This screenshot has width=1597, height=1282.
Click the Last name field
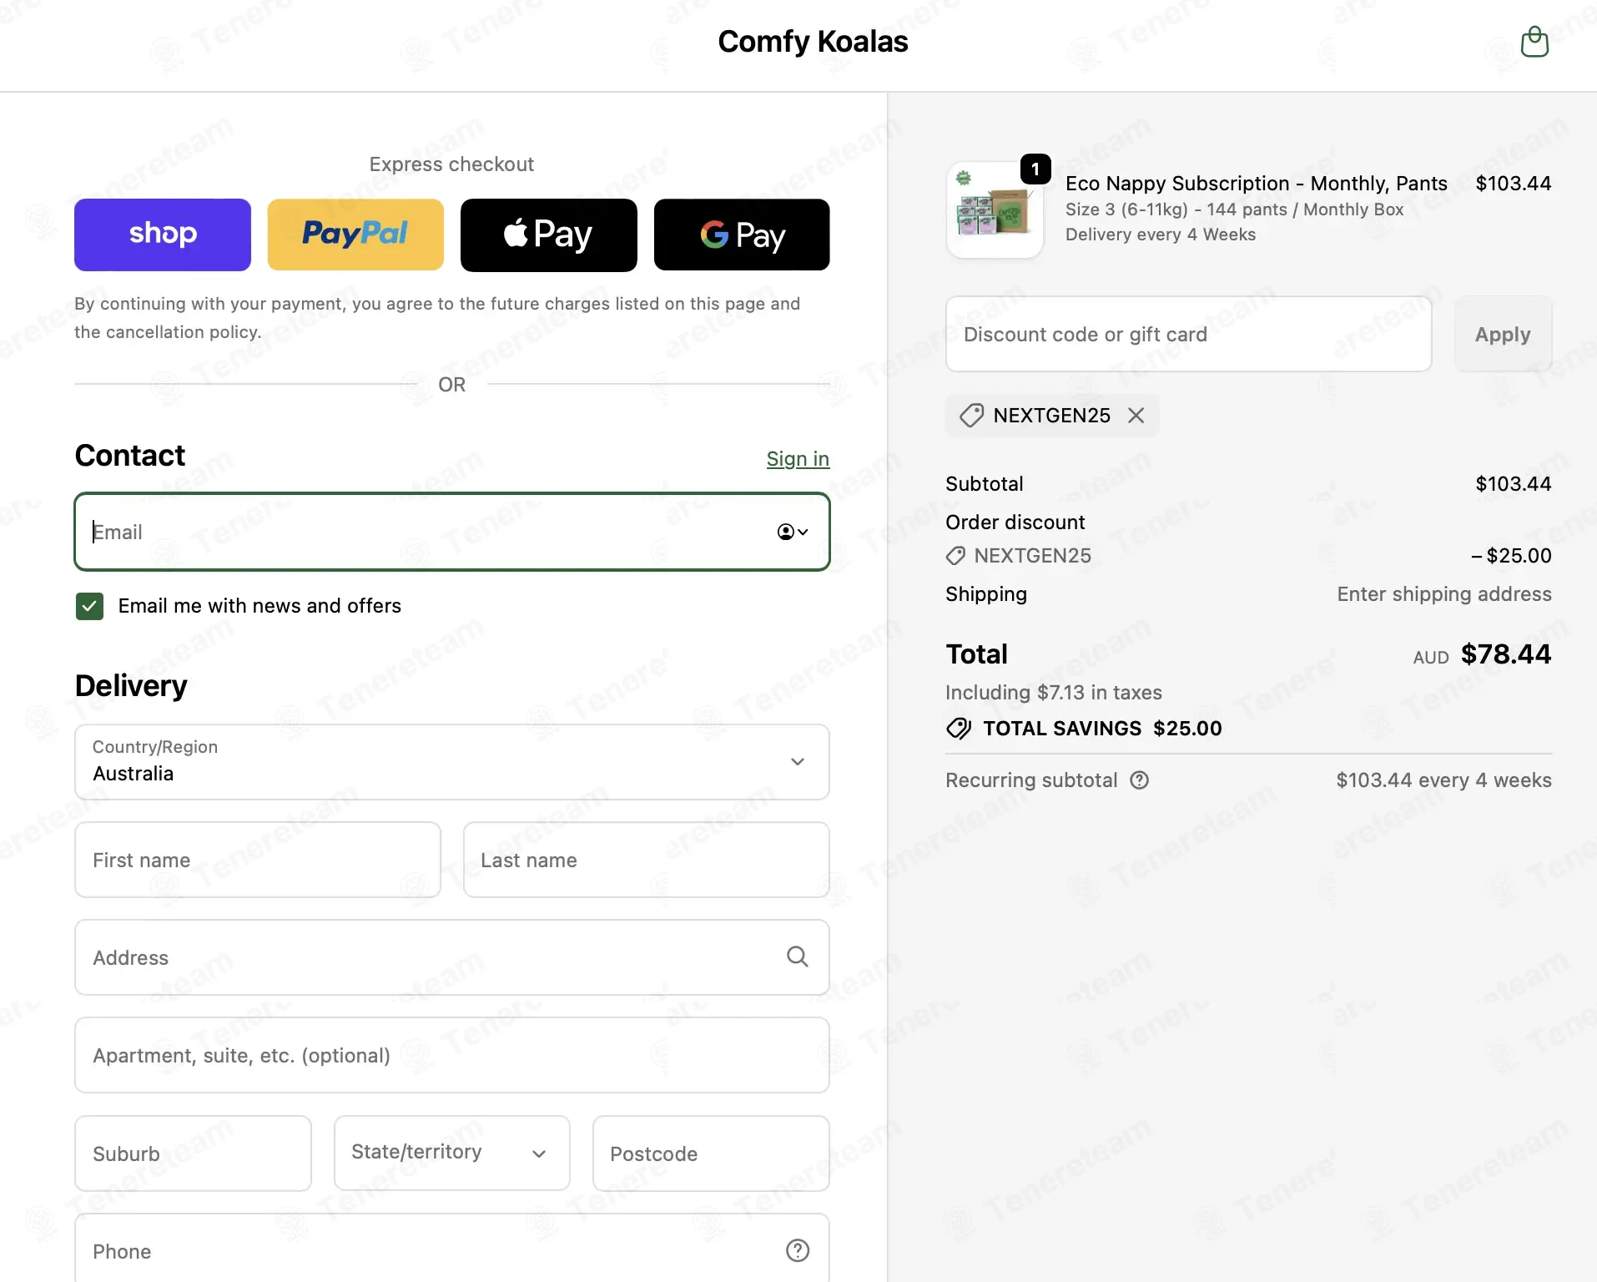pos(647,860)
